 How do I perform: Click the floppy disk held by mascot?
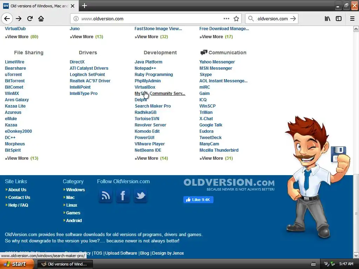pyautogui.click(x=338, y=154)
